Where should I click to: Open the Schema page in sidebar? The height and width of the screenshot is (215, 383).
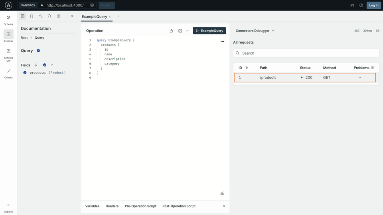(x=8, y=20)
